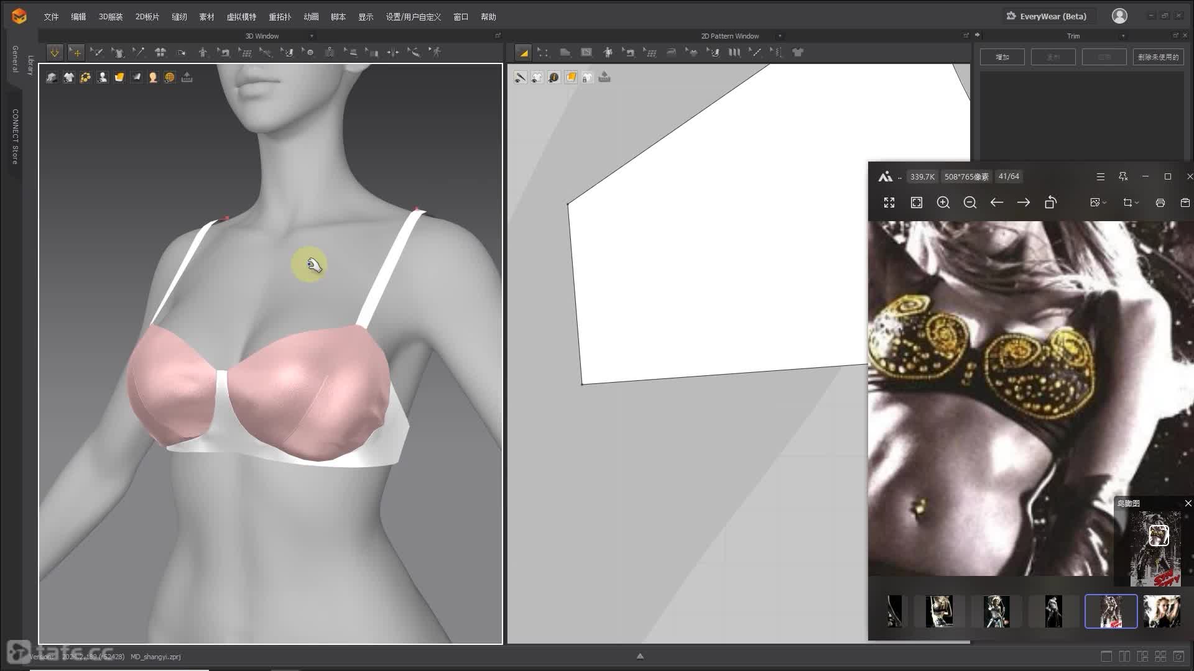Select the last thumbnail in the filmstrip
Image resolution: width=1194 pixels, height=671 pixels.
[1161, 611]
